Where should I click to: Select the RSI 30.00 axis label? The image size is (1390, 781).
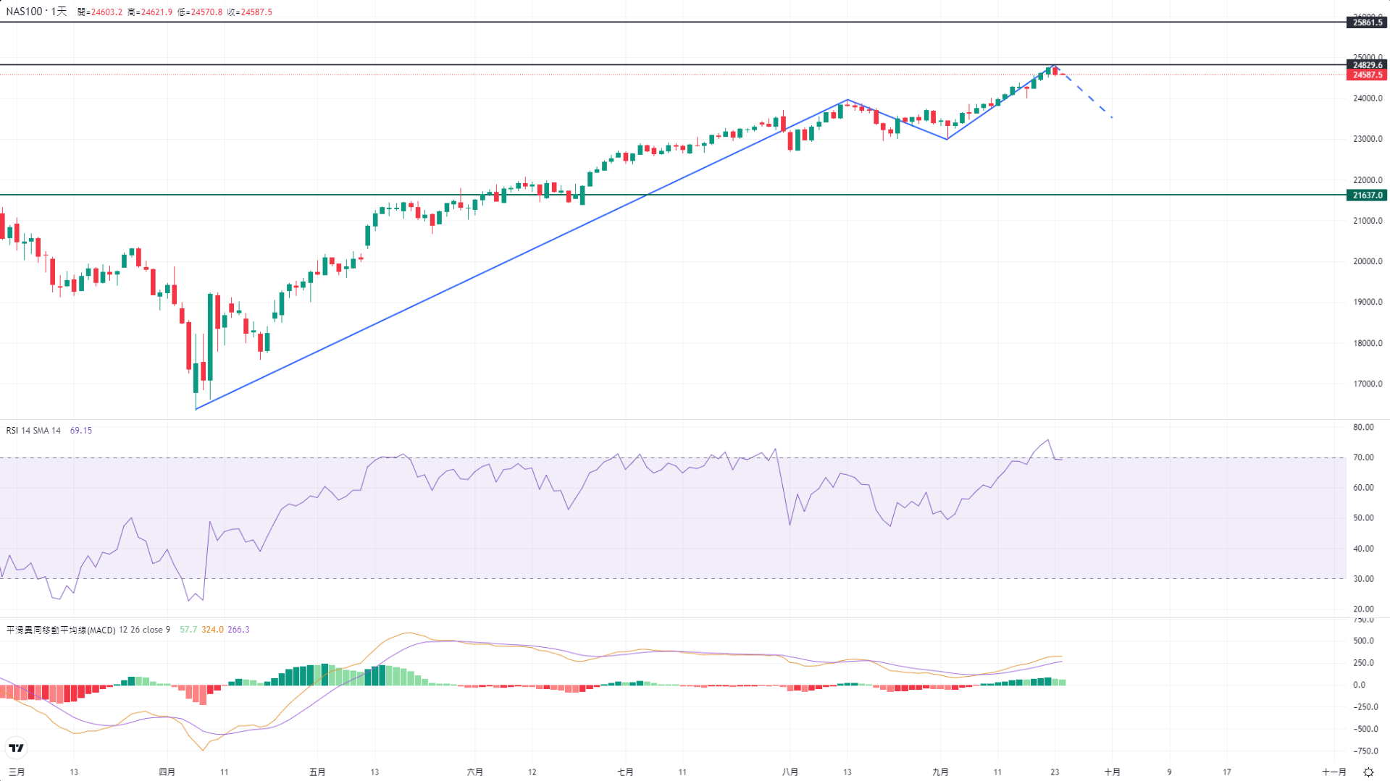(x=1363, y=579)
